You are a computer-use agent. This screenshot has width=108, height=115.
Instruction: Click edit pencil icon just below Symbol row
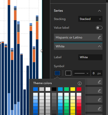[99, 82]
